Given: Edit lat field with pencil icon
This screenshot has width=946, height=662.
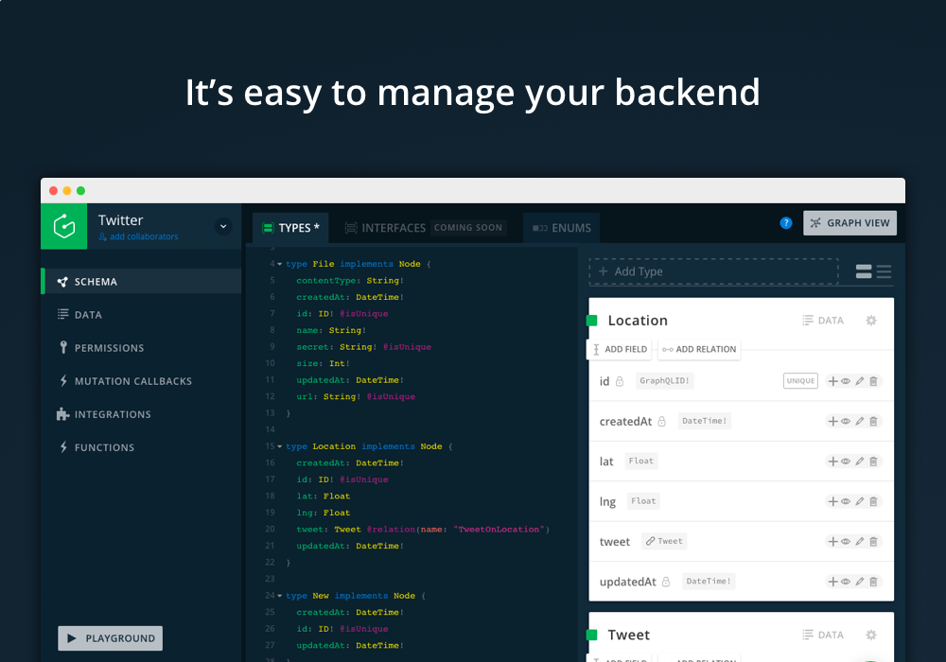Looking at the screenshot, I should point(860,462).
